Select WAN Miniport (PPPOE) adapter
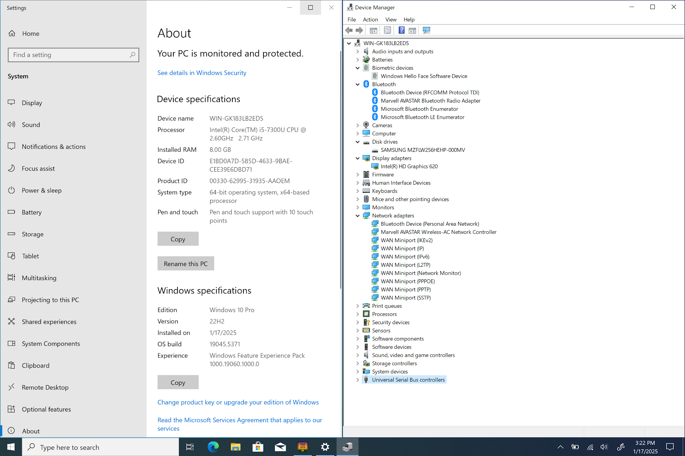The width and height of the screenshot is (685, 456). (408, 281)
